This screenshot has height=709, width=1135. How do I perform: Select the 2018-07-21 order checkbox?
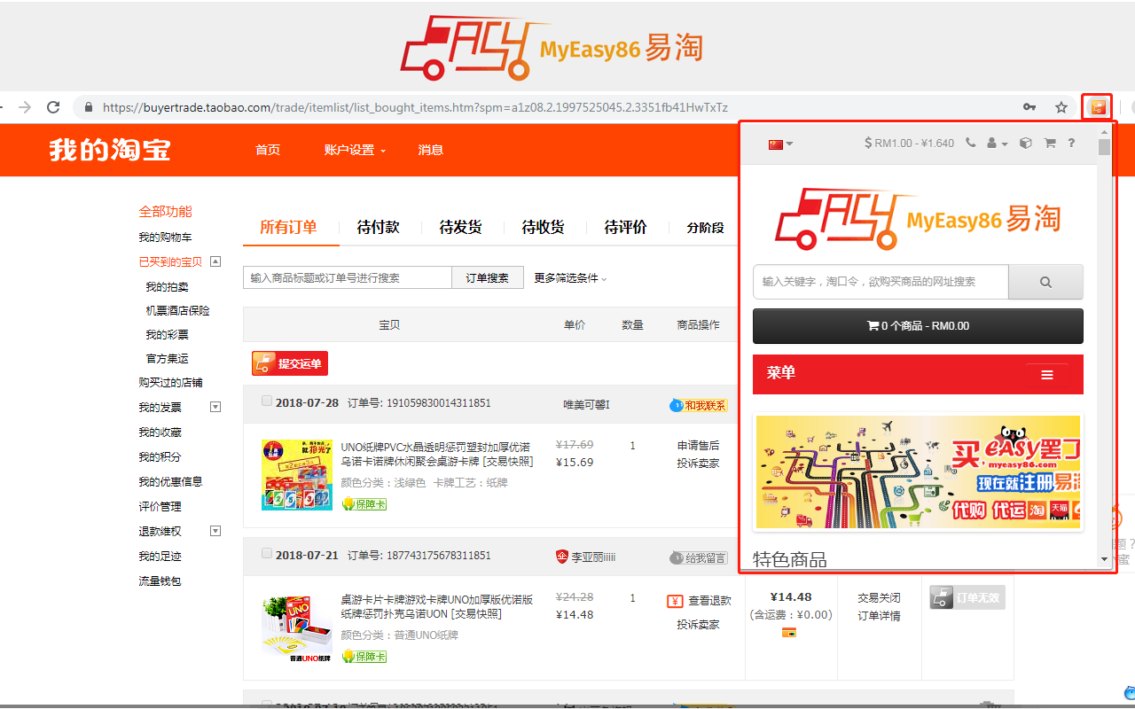267,553
